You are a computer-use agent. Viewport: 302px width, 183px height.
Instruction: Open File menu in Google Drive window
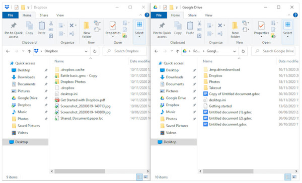(159, 15)
